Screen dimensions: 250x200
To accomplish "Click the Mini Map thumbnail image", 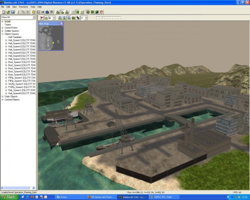I will (51, 38).
